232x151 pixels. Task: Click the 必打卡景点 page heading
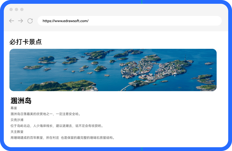click(x=26, y=42)
